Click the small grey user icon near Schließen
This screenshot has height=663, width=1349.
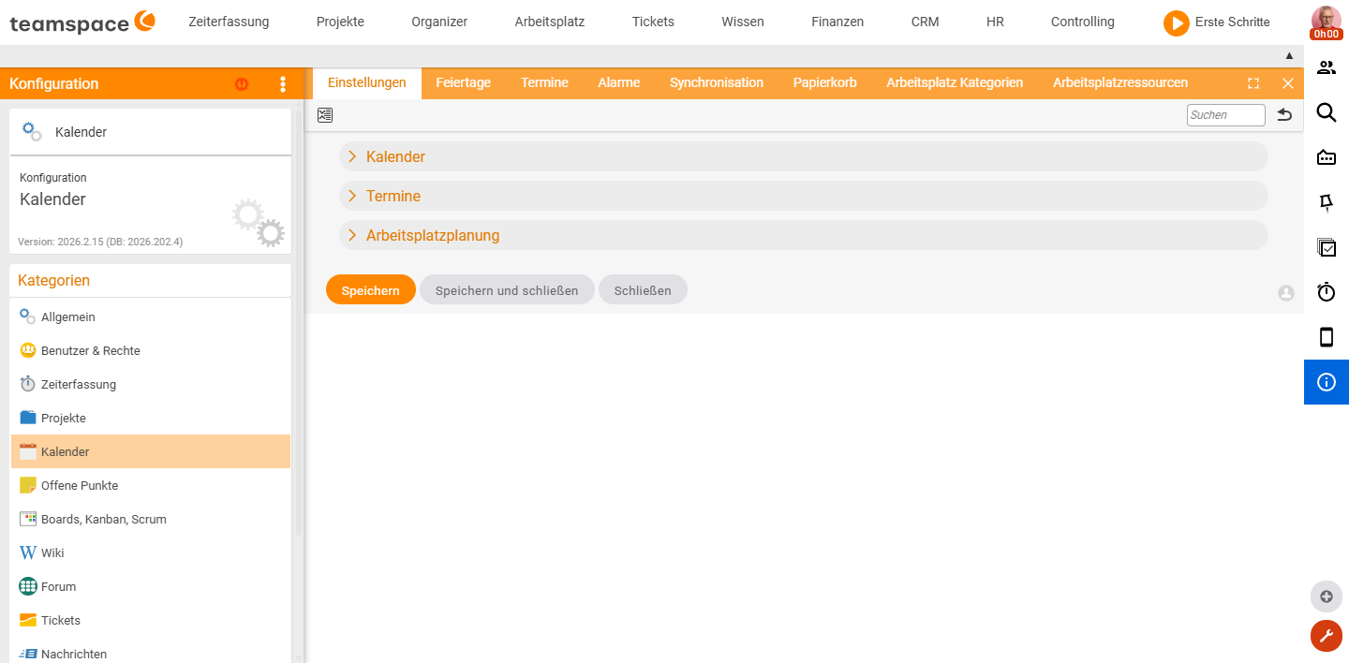[x=1286, y=293]
